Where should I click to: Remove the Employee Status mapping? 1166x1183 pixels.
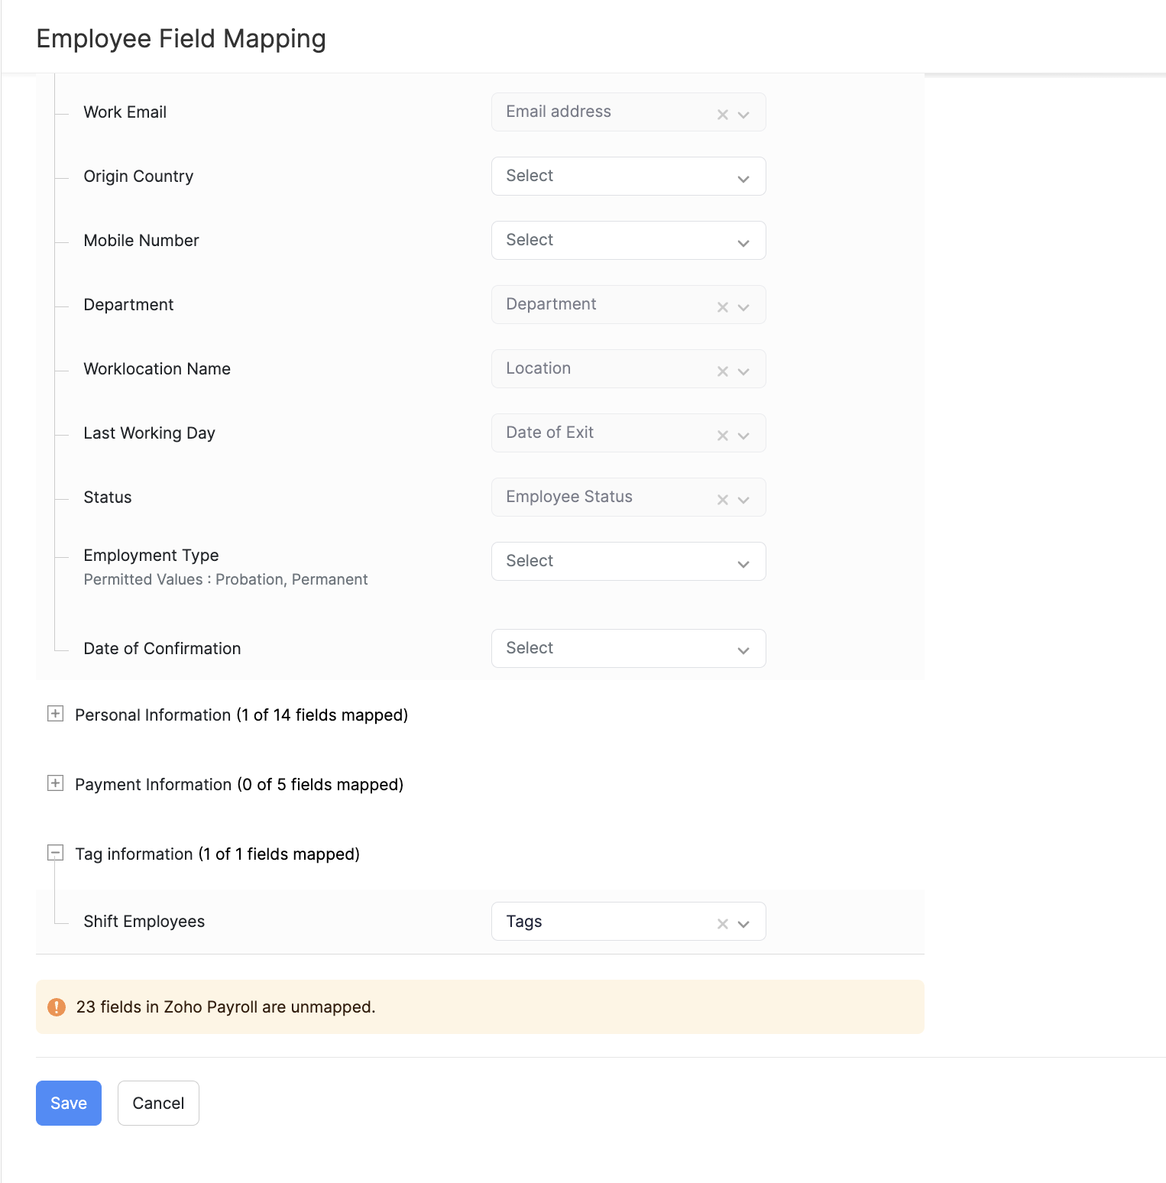click(x=722, y=500)
